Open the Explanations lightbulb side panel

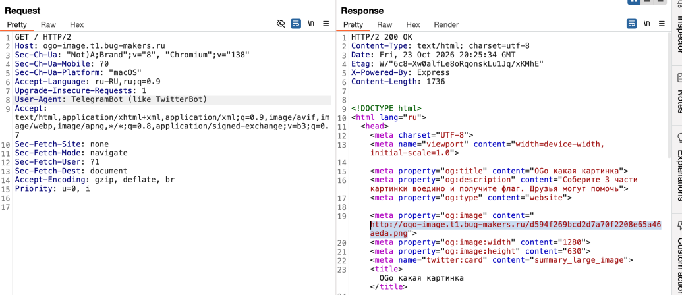[680, 137]
